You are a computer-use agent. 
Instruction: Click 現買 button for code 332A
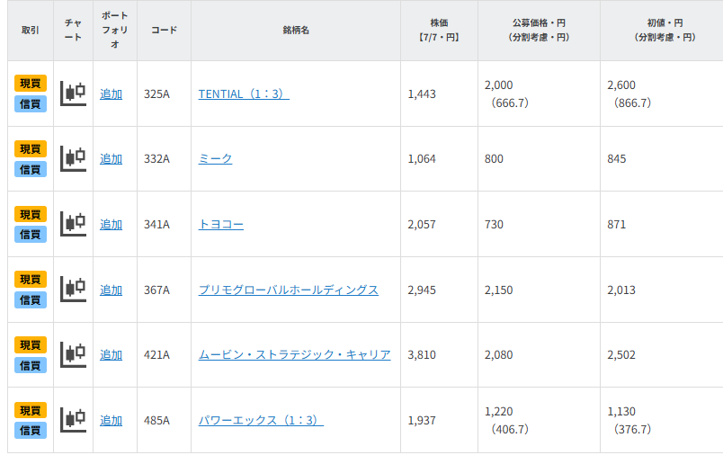click(31, 149)
